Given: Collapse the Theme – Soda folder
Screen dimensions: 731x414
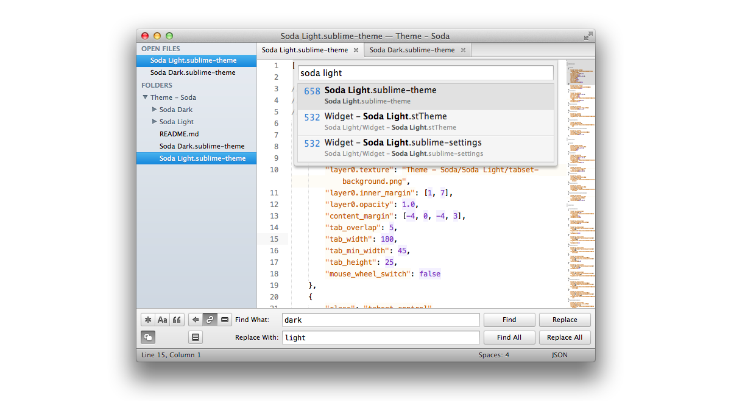Looking at the screenshot, I should [145, 97].
